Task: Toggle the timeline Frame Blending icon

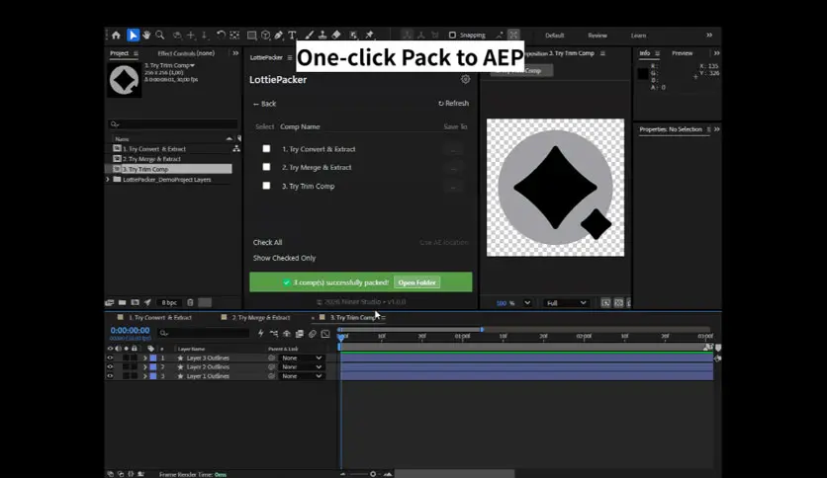Action: coord(300,333)
